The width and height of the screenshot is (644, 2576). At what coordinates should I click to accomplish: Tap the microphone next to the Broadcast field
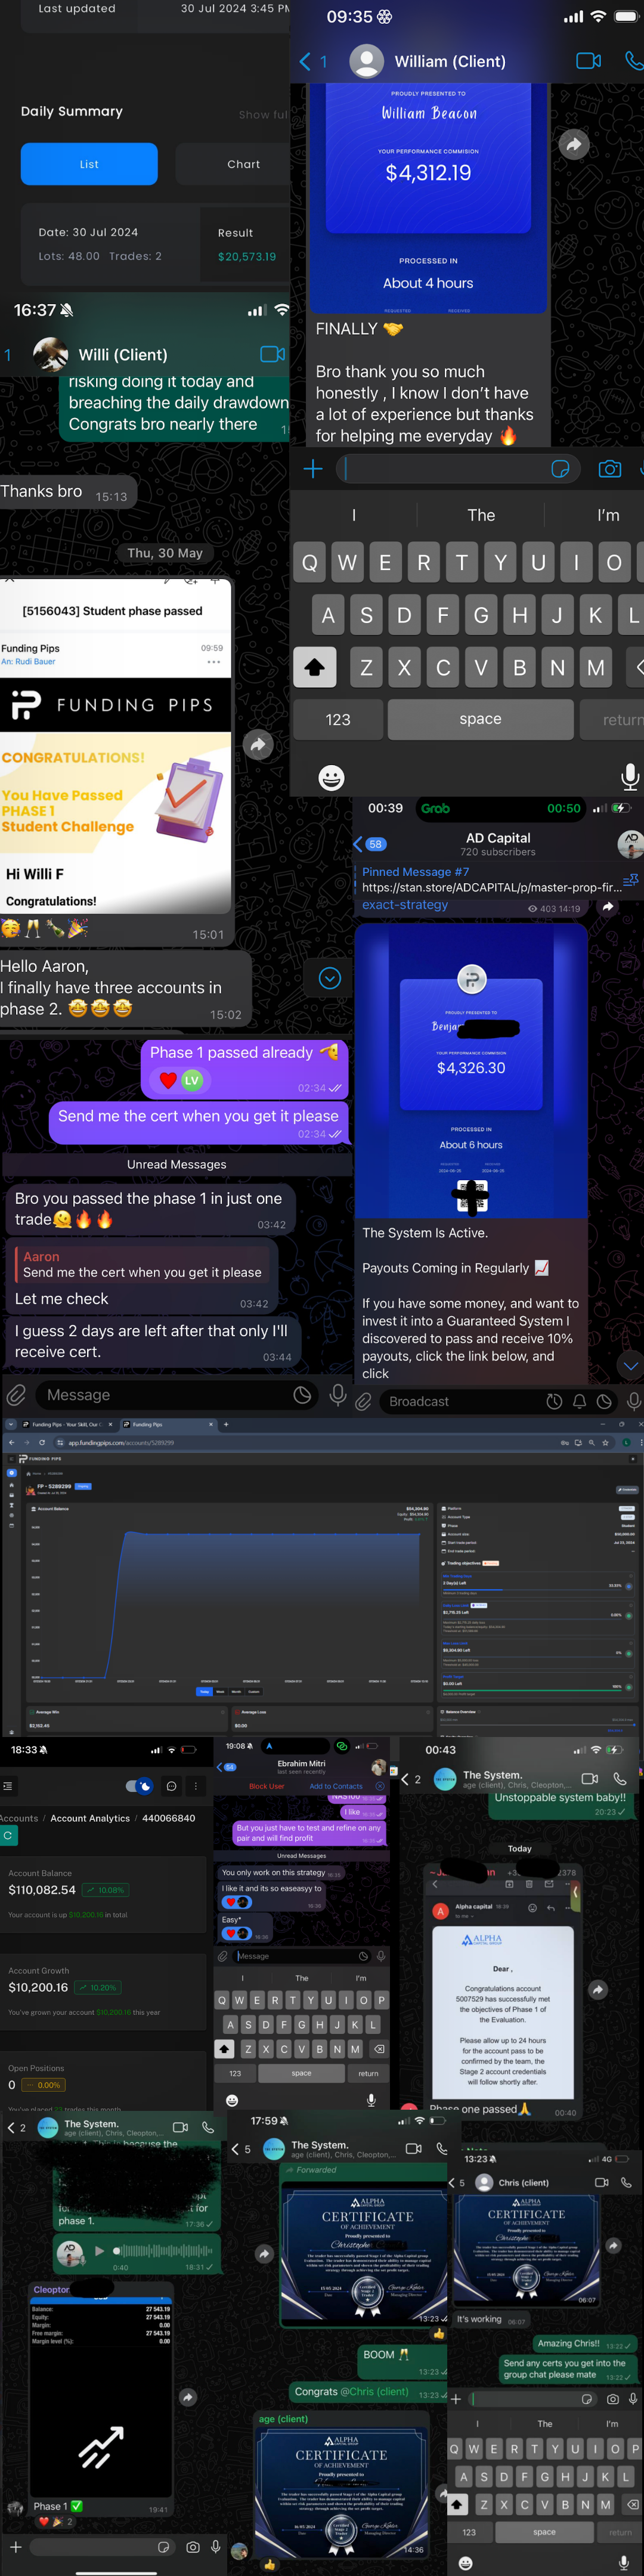pyautogui.click(x=633, y=1402)
